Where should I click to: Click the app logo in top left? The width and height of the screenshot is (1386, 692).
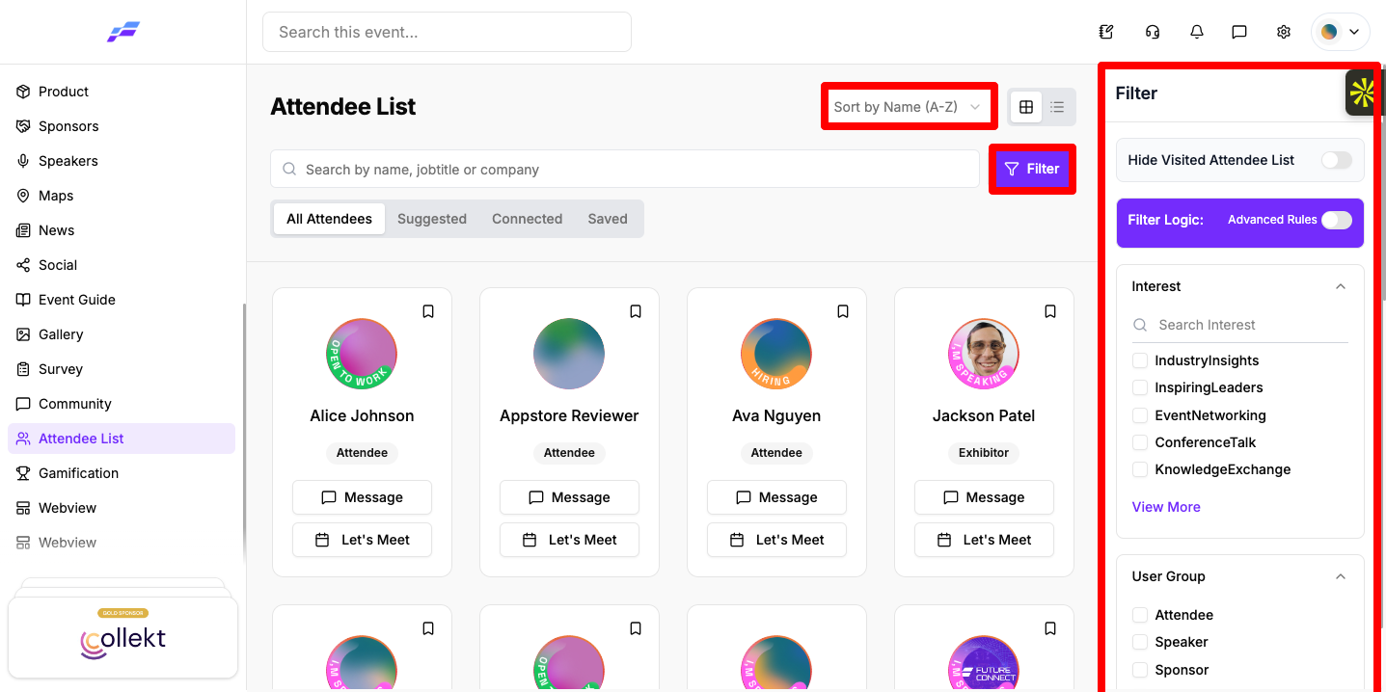point(123,33)
